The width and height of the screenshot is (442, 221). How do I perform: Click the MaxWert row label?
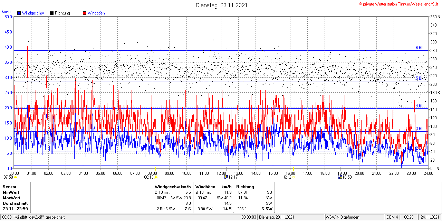point(11,198)
